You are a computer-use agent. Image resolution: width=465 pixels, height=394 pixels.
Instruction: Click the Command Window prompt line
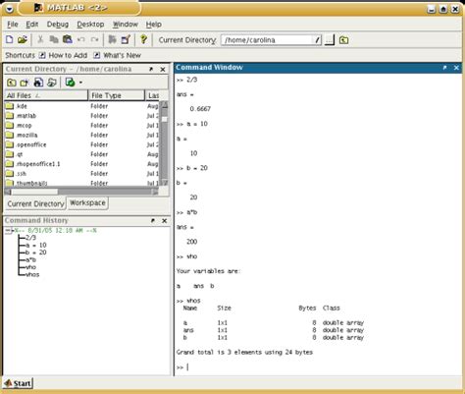[x=317, y=367]
